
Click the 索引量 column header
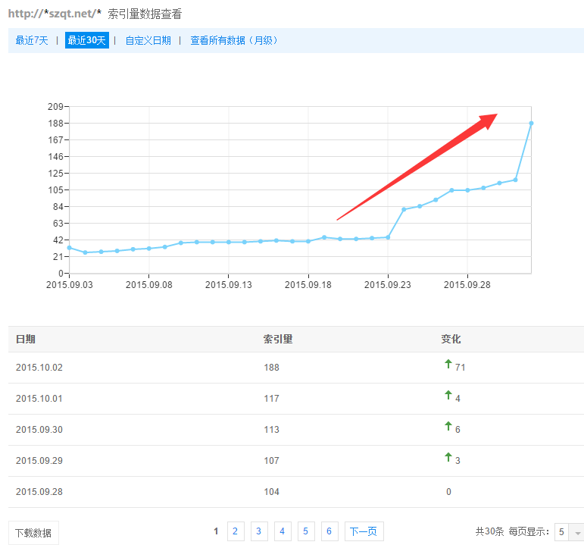point(277,339)
